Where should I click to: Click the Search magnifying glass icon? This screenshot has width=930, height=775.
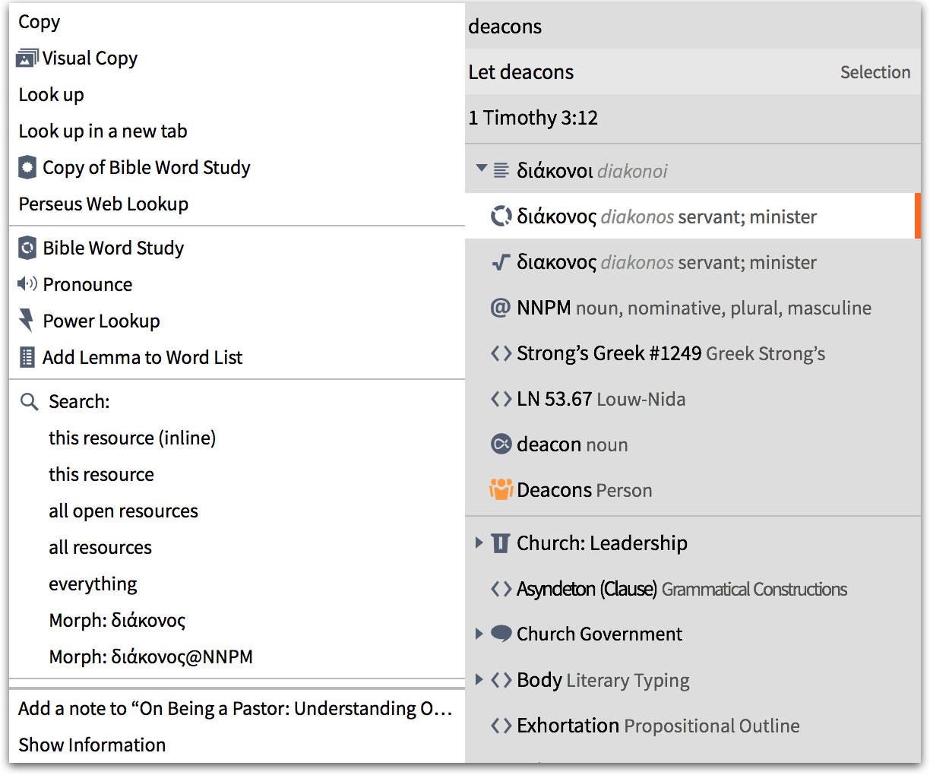coord(29,401)
